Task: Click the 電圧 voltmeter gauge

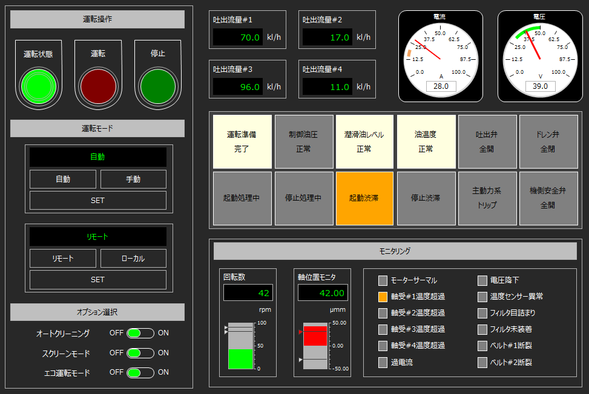Action: 540,56
